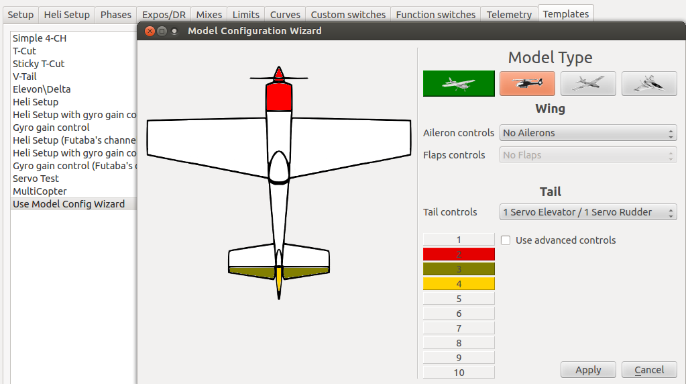
Task: Open the Telemetry tab
Action: (509, 14)
